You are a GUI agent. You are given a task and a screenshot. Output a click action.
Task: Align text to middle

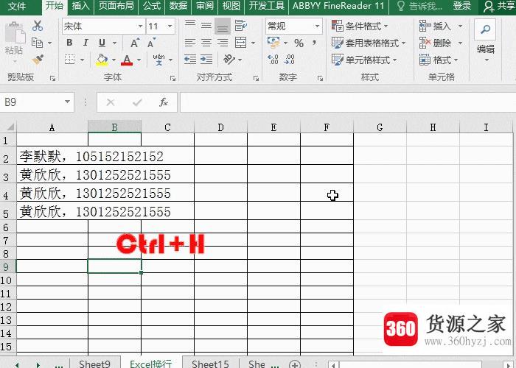206,25
